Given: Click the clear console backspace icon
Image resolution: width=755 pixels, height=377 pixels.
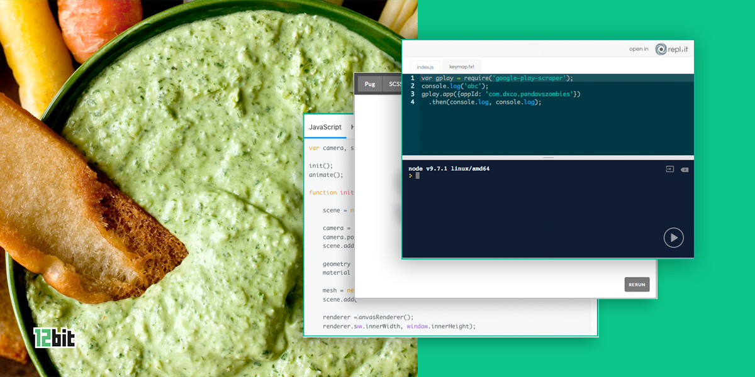Looking at the screenshot, I should coord(685,170).
